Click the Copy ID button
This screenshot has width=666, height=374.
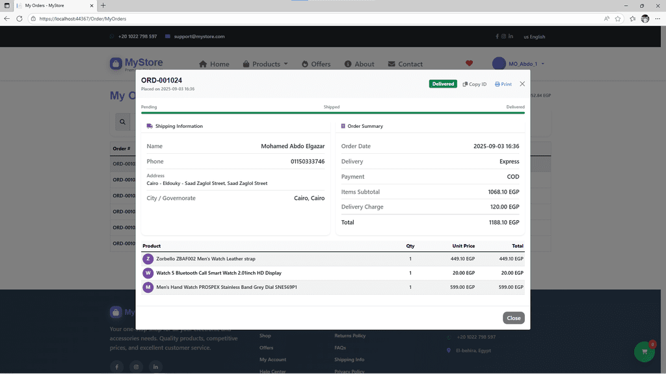(474, 84)
